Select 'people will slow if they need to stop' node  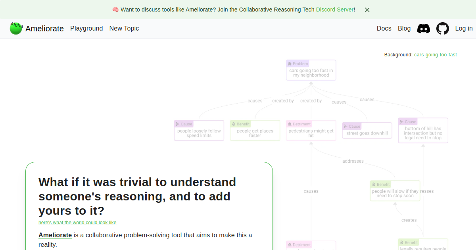point(395,191)
